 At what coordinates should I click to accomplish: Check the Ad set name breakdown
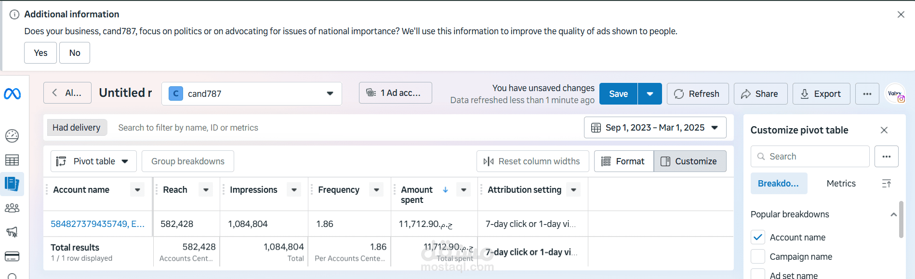[758, 275]
